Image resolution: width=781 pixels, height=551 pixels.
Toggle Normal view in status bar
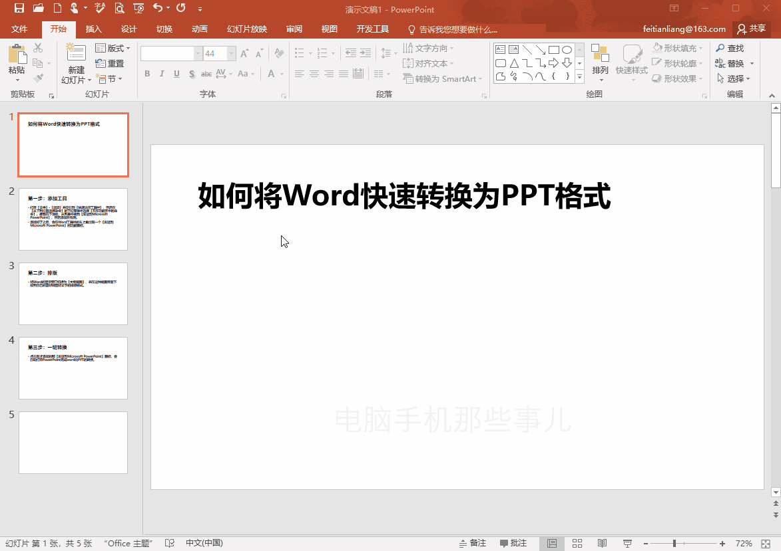[x=552, y=544]
